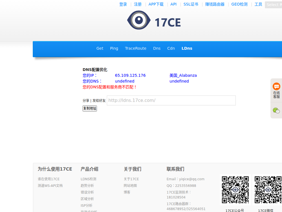Switch to the Get tab
The width and height of the screenshot is (282, 212).
[100, 48]
